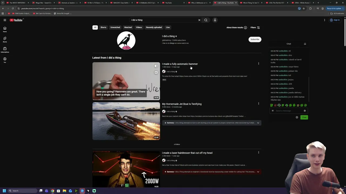Select the Unwatched filter chip

click(115, 27)
